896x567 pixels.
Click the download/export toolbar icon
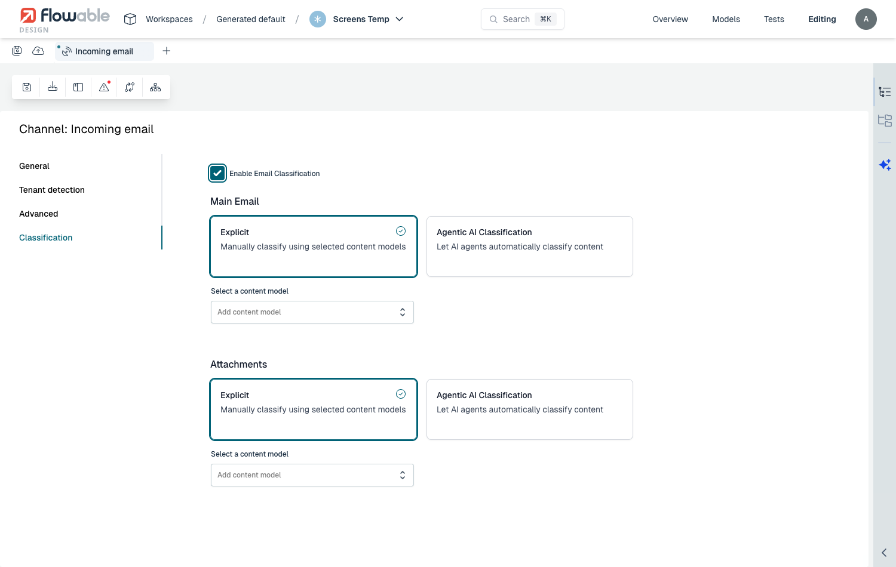(53, 87)
